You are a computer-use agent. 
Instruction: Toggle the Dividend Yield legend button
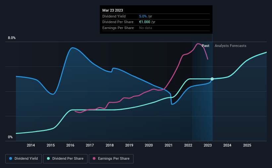(x=24, y=159)
